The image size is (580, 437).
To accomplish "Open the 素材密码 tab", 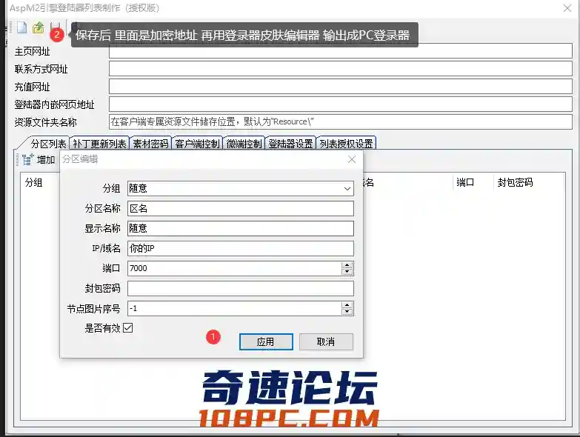I will [150, 144].
